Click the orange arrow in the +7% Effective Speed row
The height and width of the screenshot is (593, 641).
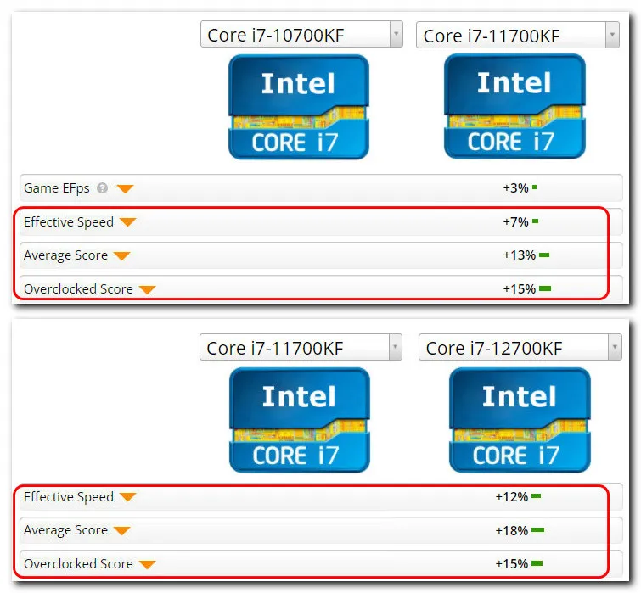(127, 222)
